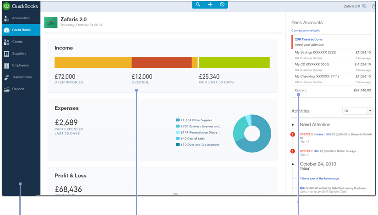Click the QuickBooks logo
The width and height of the screenshot is (378, 215).
pos(20,6)
